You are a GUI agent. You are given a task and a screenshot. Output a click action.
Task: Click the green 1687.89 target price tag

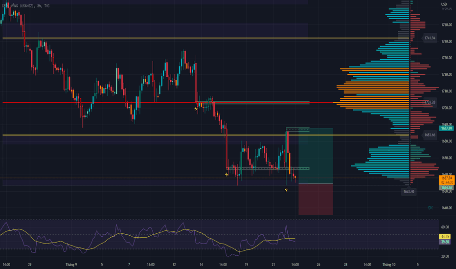click(x=446, y=128)
